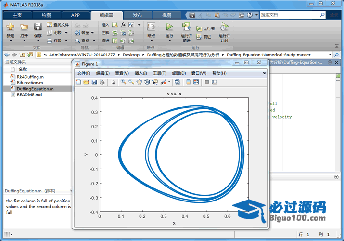Open the Compare (比较) dropdown arrow

[x=66, y=33]
